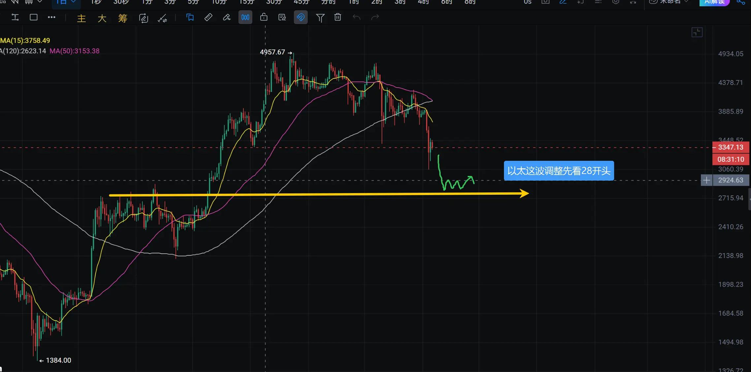Click the filter funnel icon
The image size is (751, 372).
tap(320, 18)
